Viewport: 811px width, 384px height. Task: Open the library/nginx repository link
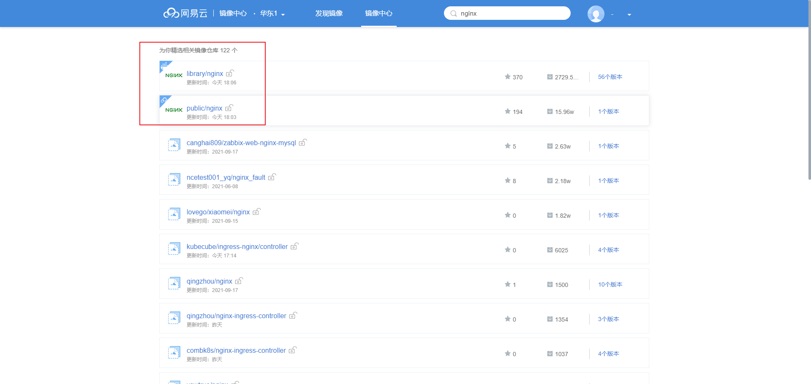click(205, 73)
